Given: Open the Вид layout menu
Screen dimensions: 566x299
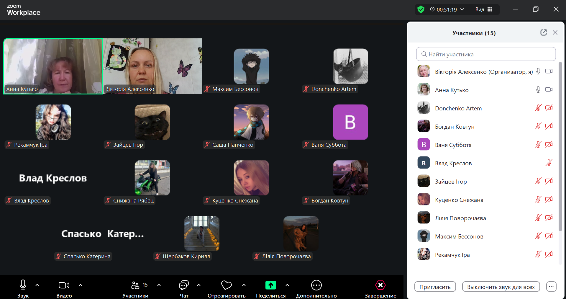Looking at the screenshot, I should pos(484,9).
